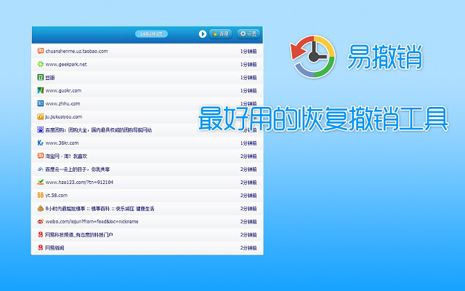Image resolution: width=465 pixels, height=291 pixels.
Task: Click the guokr.com favicon
Action: click(41, 90)
